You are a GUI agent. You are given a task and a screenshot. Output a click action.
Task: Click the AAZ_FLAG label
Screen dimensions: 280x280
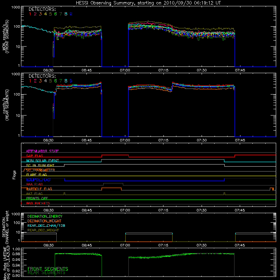[34, 194]
